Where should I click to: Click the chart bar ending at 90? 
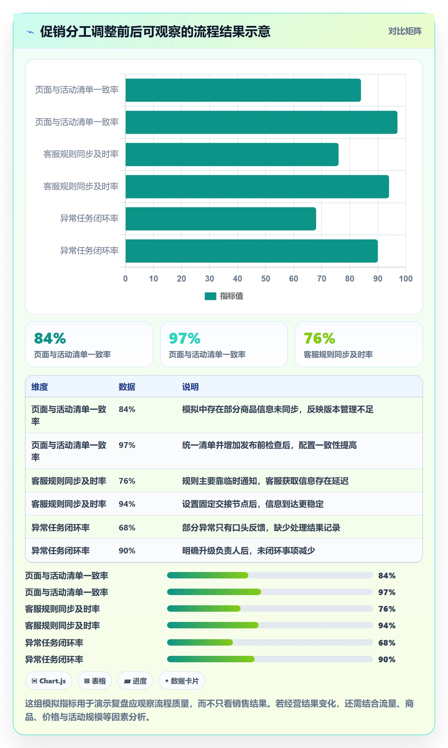click(252, 251)
